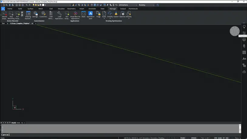Switch to the Annotate ribbon tab
Viewport: 247px width, 139px height.
(92, 9)
